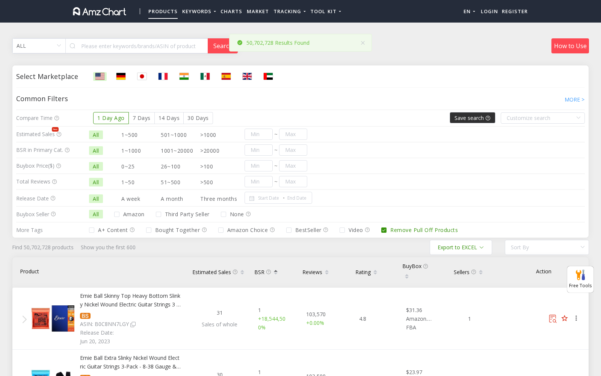Enable the A+ Content tag
The image size is (601, 376).
[92, 230]
